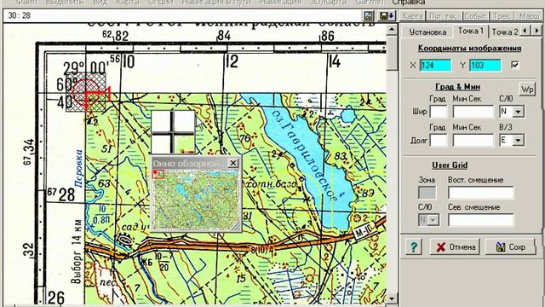This screenshot has height=307, width=545.
Task: Close the overview map window
Action: pos(233,163)
